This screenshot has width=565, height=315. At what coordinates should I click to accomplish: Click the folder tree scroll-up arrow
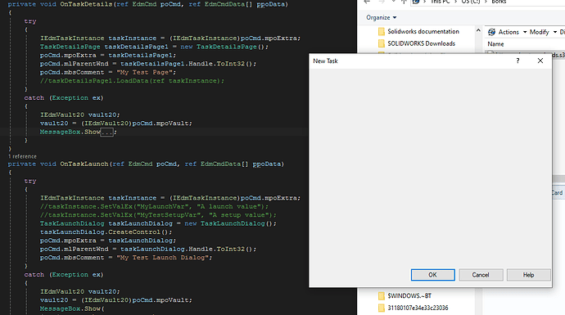478,31
